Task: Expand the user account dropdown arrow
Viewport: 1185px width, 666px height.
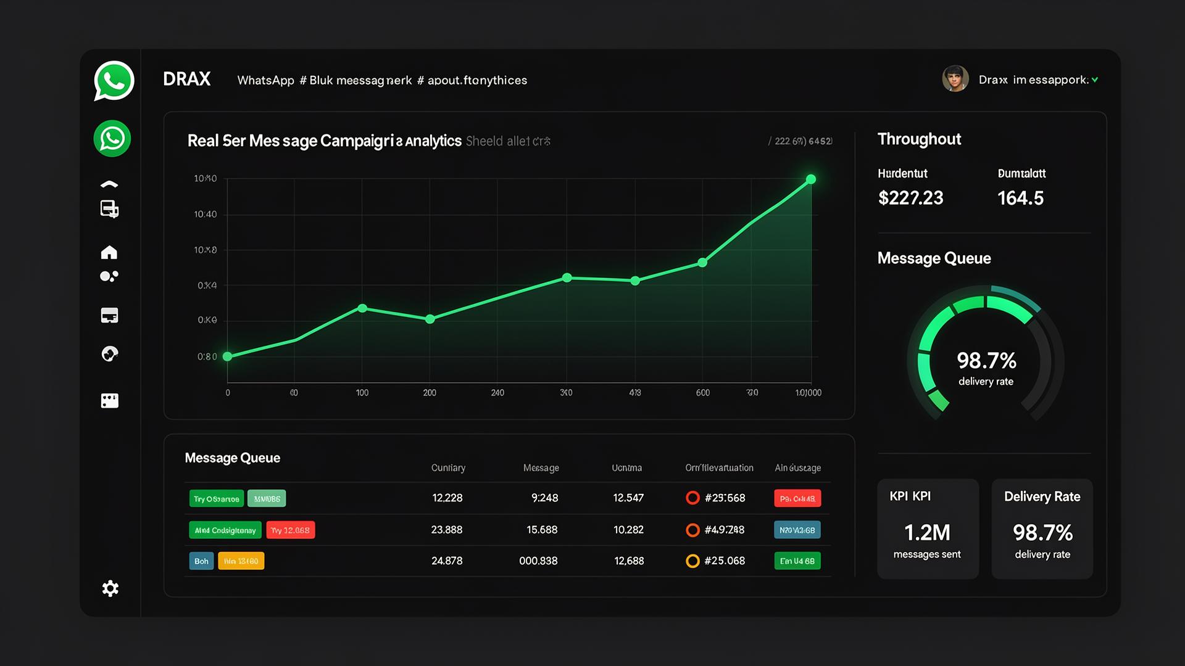Action: pyautogui.click(x=1095, y=80)
